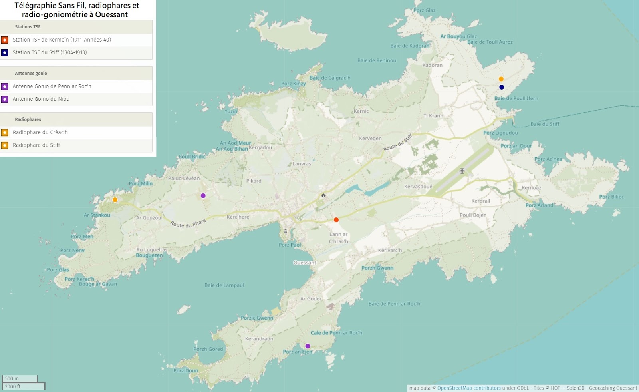Click the purple map marker near Porz an Ejen

pyautogui.click(x=308, y=346)
